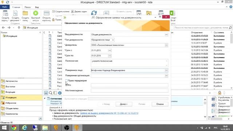Click the Полномочия text area
Screen dimensions: 233x131
point(130,63)
